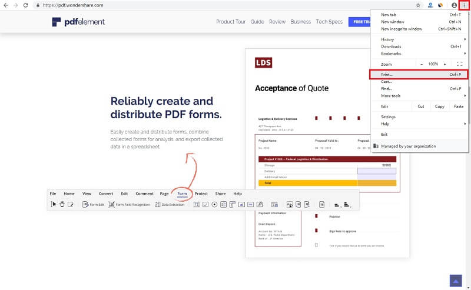The image size is (471, 290).
Task: Click the '100%' zoom level value
Action: (433, 64)
